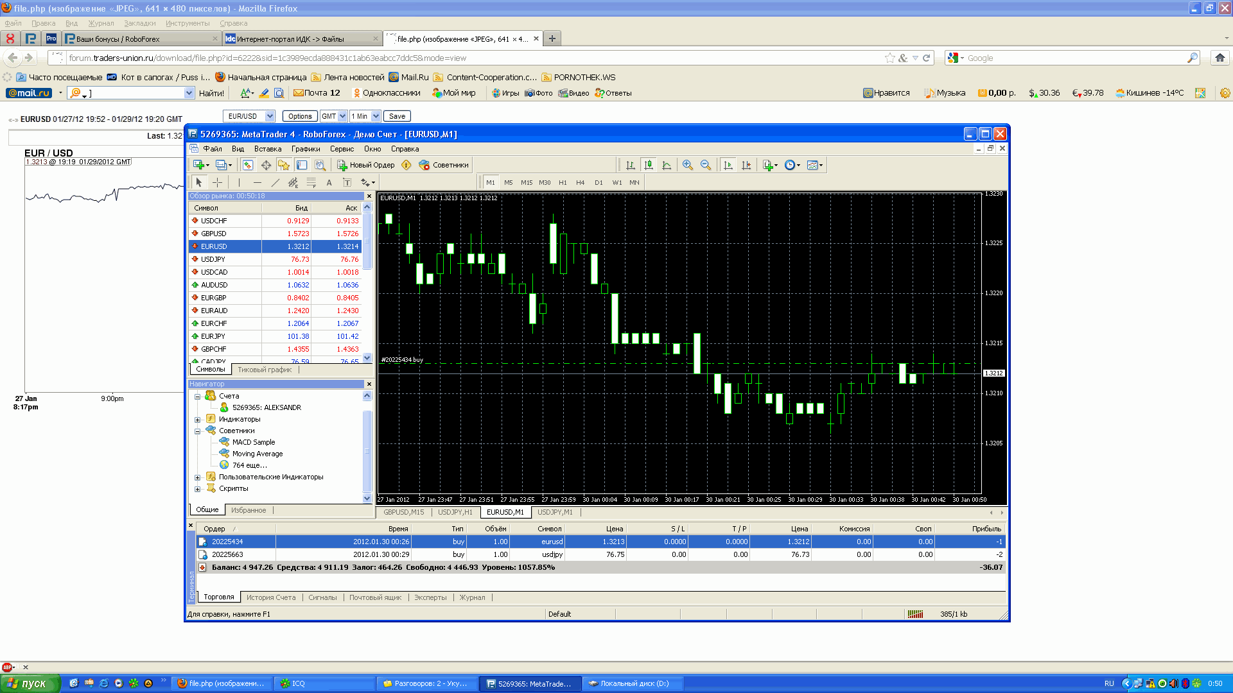
Task: Open the Indicators list icon
Action: tap(769, 165)
